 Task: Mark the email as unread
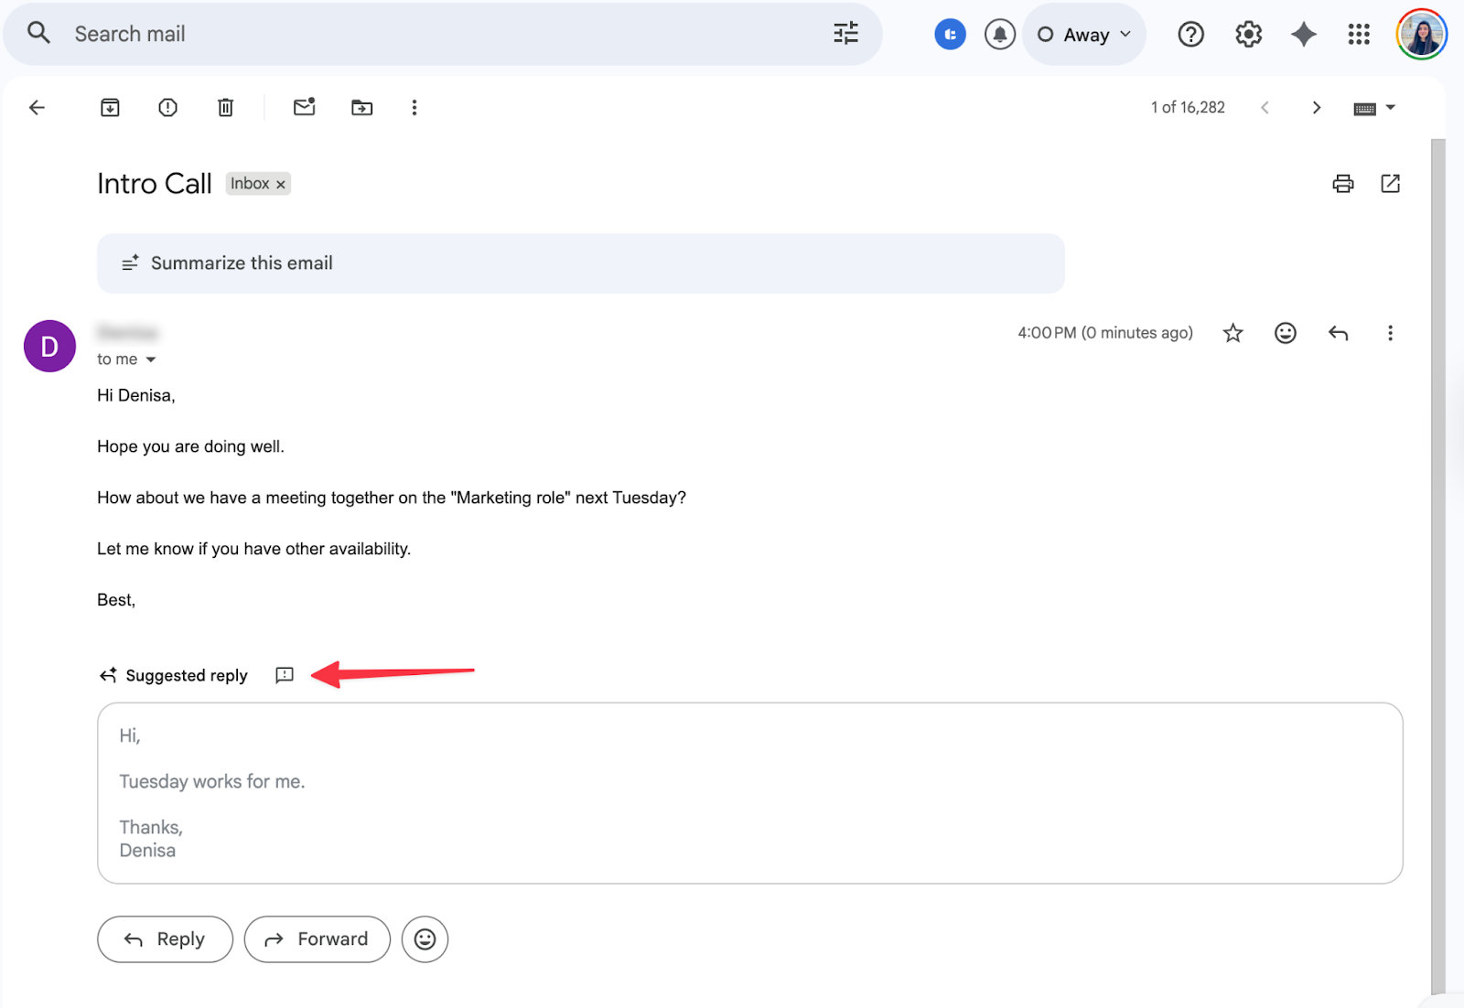coord(304,107)
